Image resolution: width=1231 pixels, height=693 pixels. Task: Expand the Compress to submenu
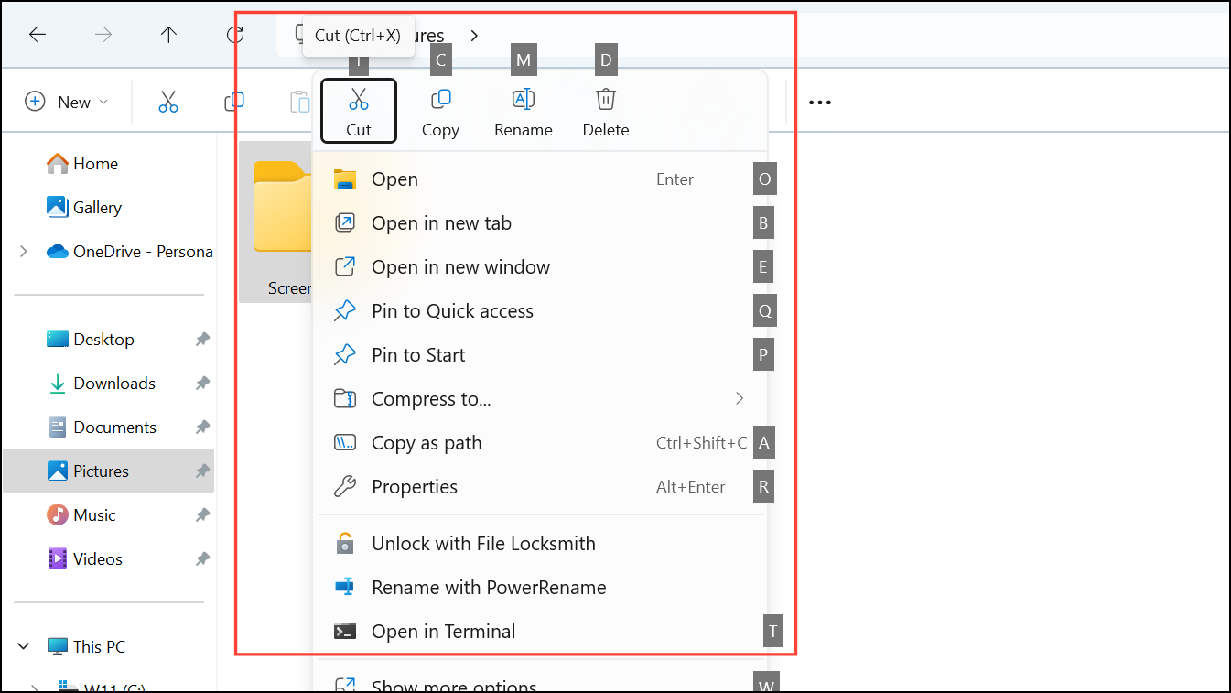[x=540, y=399]
